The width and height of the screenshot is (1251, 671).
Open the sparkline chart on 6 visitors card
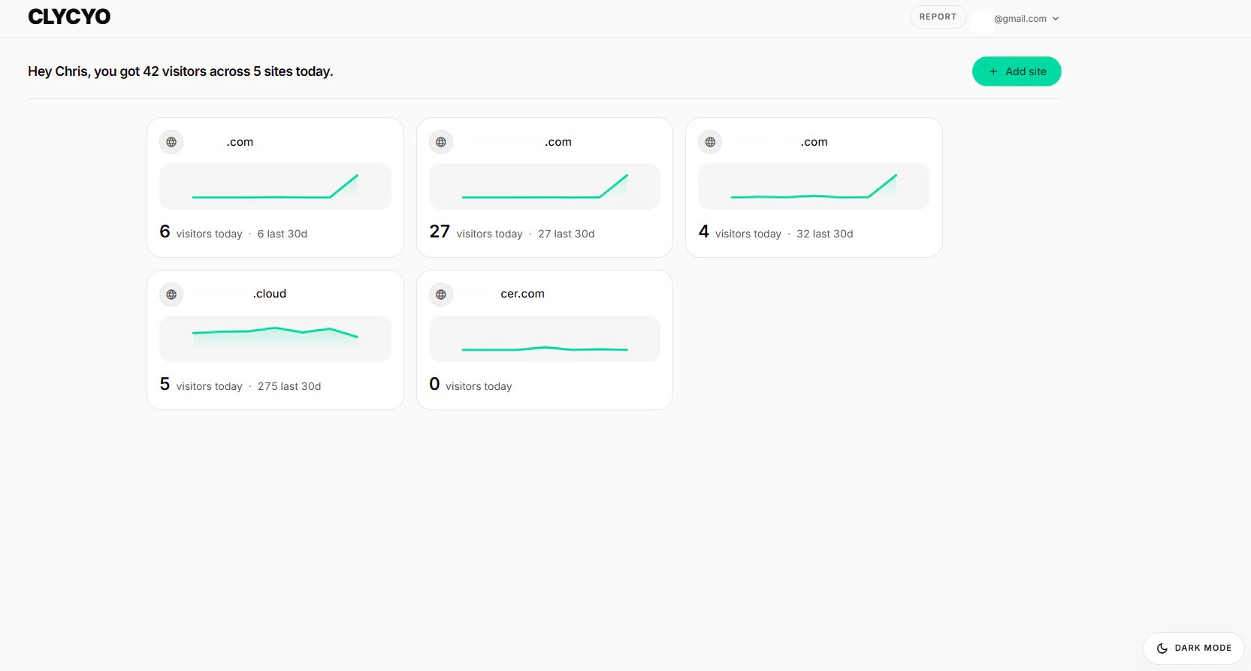click(275, 186)
